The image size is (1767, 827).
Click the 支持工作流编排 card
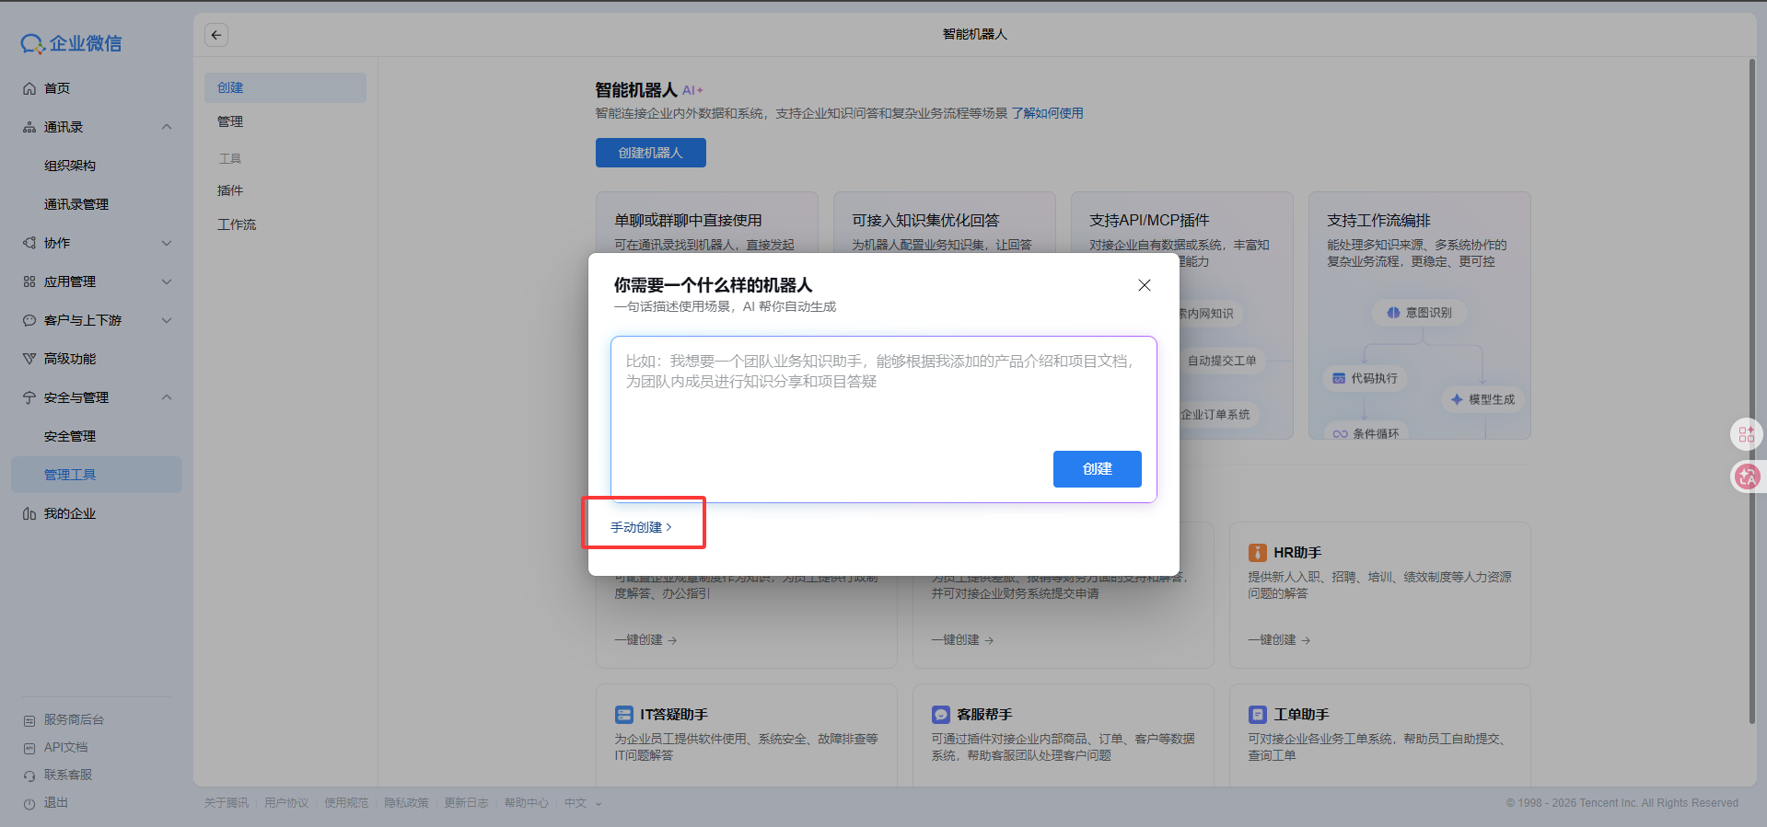1419,316
